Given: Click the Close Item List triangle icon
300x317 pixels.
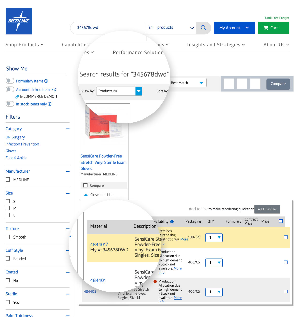Looking at the screenshot, I should 86,195.
